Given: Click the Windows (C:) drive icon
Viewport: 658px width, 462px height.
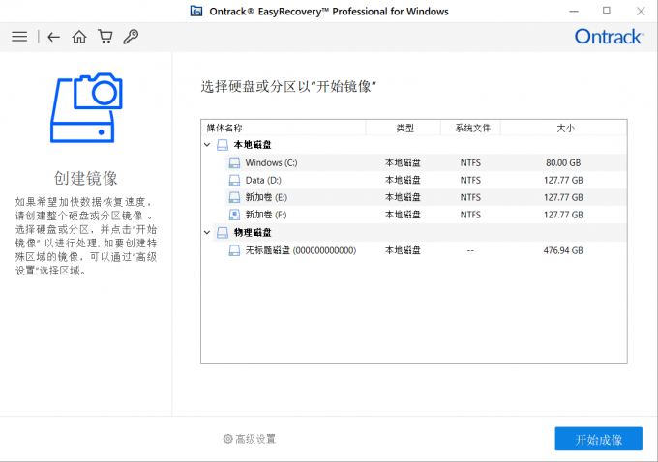Looking at the screenshot, I should click(x=234, y=162).
